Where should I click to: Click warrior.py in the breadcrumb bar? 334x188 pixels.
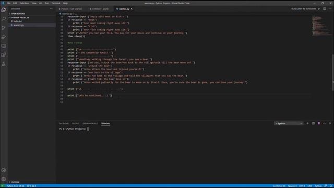tap(67, 14)
